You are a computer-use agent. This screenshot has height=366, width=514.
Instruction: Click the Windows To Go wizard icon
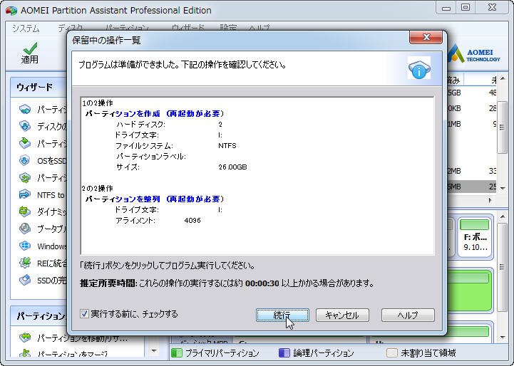click(x=25, y=246)
